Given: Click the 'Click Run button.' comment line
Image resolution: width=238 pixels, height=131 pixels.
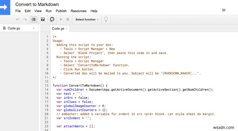Looking at the screenshot, I should (77, 69).
